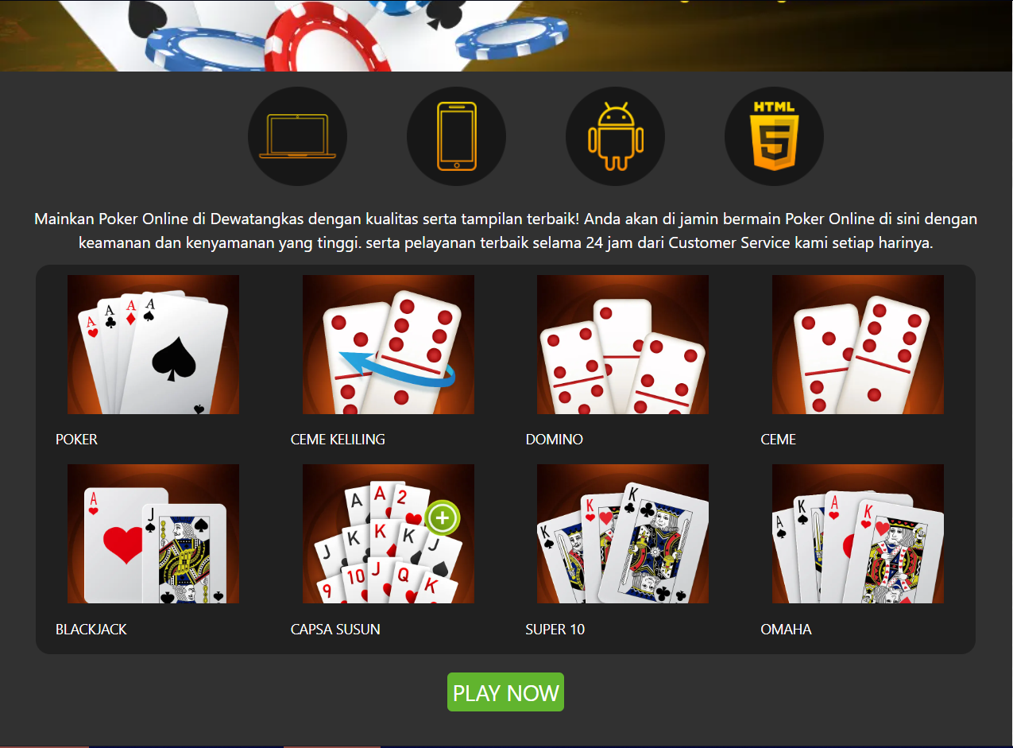
Task: Click the HTML5 badge icon
Action: 774,136
